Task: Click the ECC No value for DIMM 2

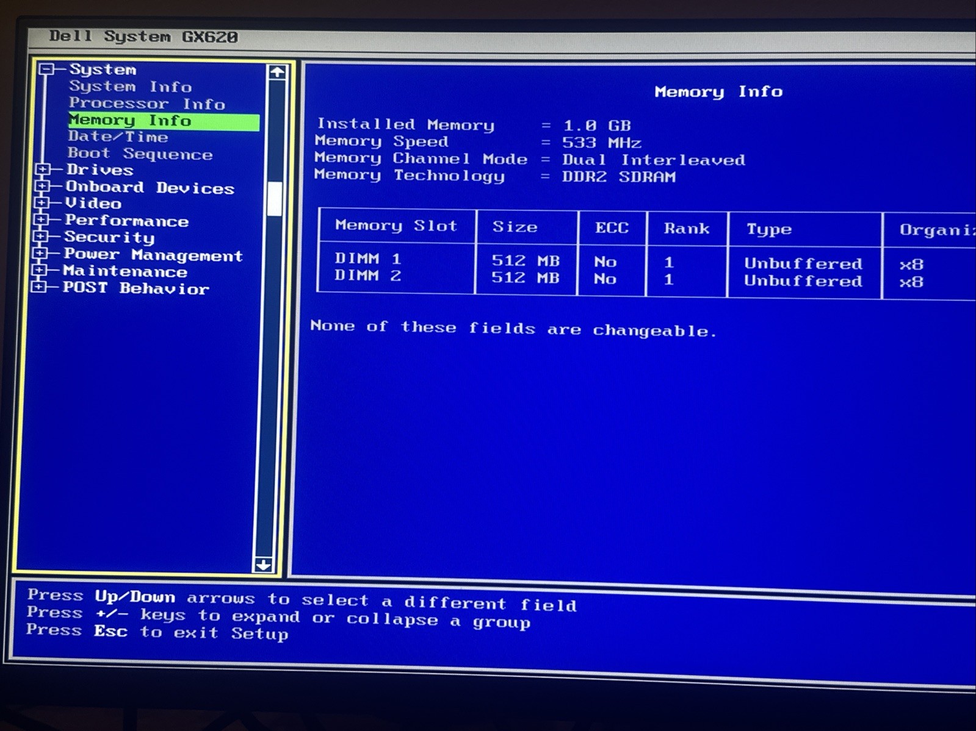Action: pos(605,279)
